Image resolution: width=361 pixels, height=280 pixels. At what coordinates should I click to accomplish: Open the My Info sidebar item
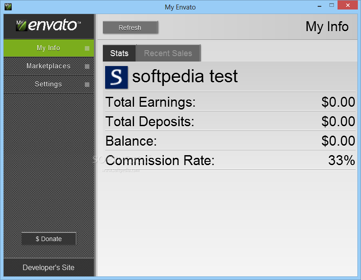(x=49, y=48)
